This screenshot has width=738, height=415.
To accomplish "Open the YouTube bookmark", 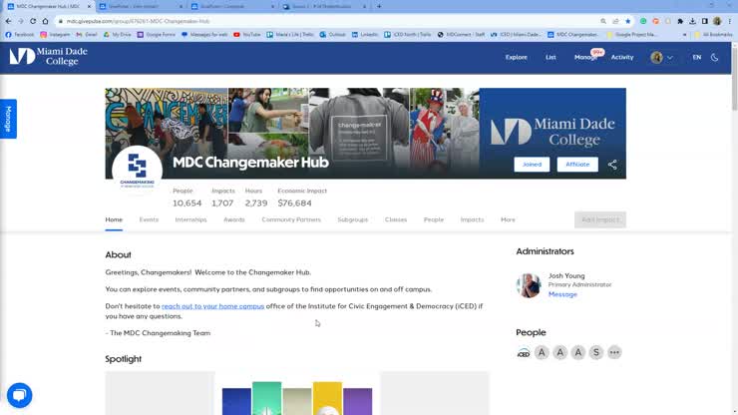I will click(x=247, y=35).
